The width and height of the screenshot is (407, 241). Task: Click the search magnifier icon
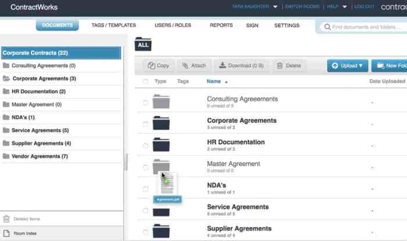tap(328, 27)
